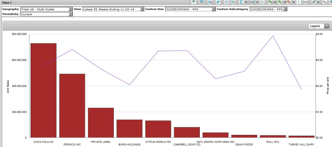This screenshot has height=147, width=332.
Task: Click the copy pages icon
Action: [x=325, y=2]
